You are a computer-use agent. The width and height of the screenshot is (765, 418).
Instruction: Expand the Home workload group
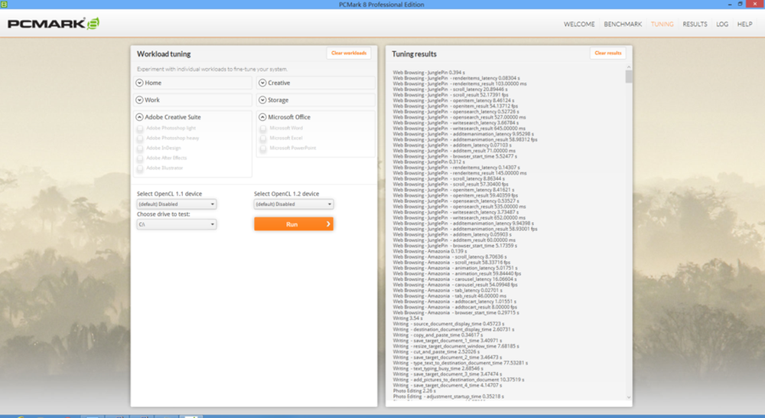[192, 83]
